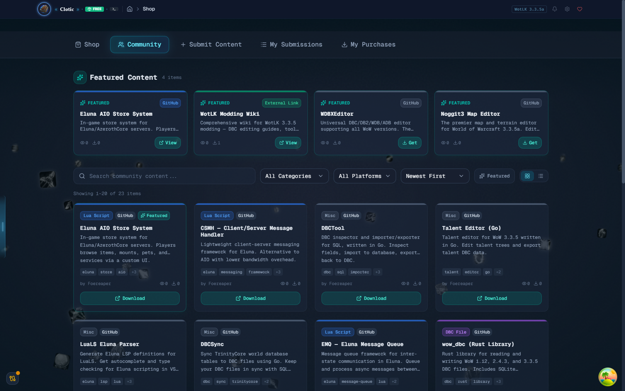Toggle the Featured content filter

click(x=494, y=176)
